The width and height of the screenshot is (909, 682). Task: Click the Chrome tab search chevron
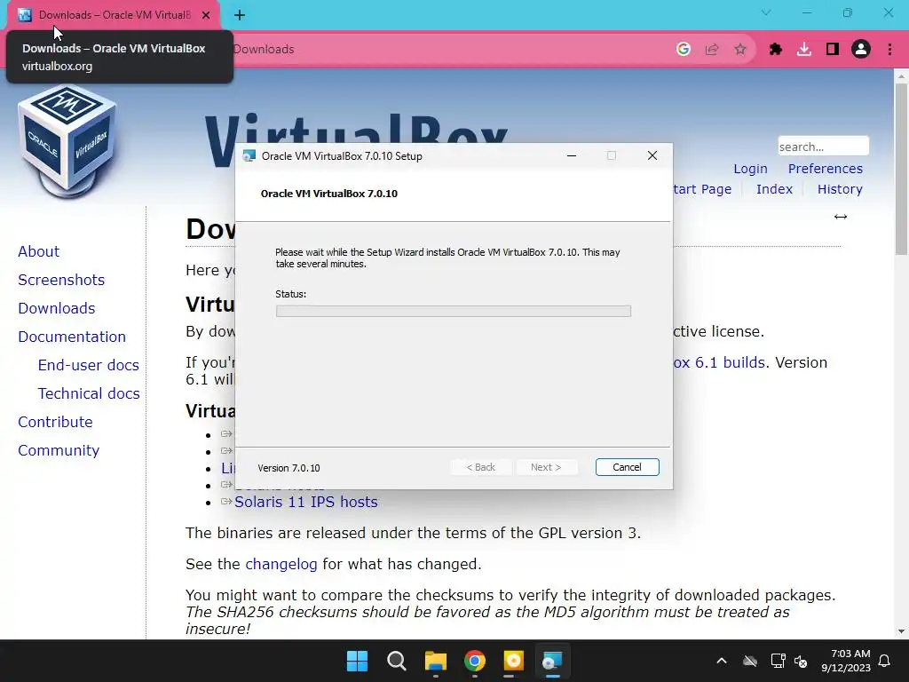[x=766, y=12]
